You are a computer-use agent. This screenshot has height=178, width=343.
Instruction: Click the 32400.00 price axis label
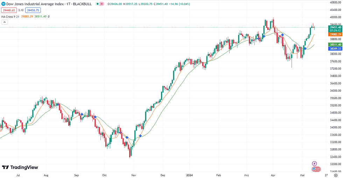point(335,157)
